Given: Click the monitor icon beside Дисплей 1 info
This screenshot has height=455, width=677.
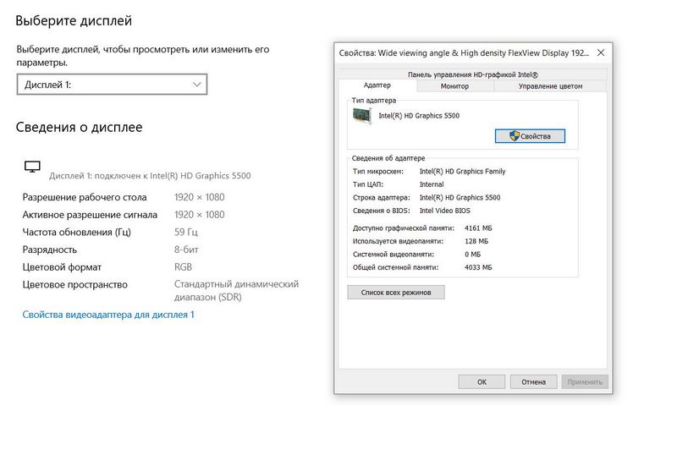Looking at the screenshot, I should [32, 167].
